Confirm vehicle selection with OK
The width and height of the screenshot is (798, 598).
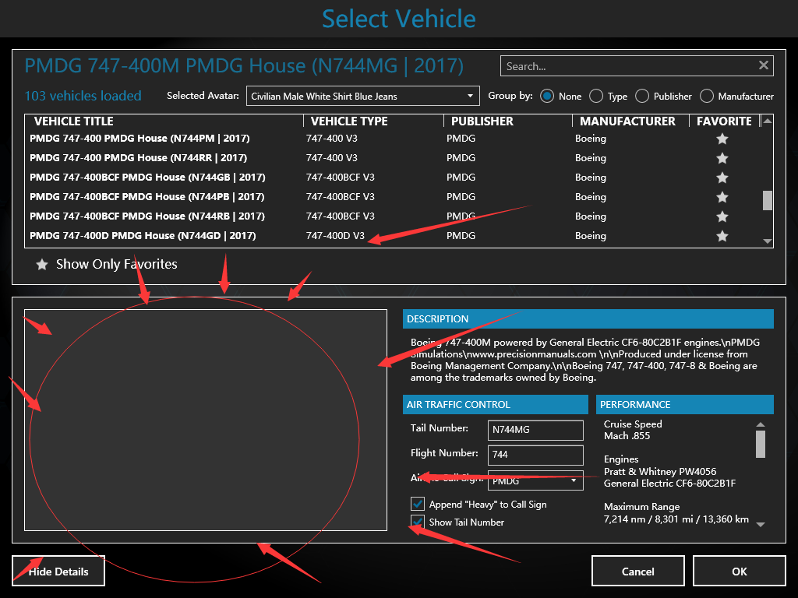pyautogui.click(x=739, y=571)
